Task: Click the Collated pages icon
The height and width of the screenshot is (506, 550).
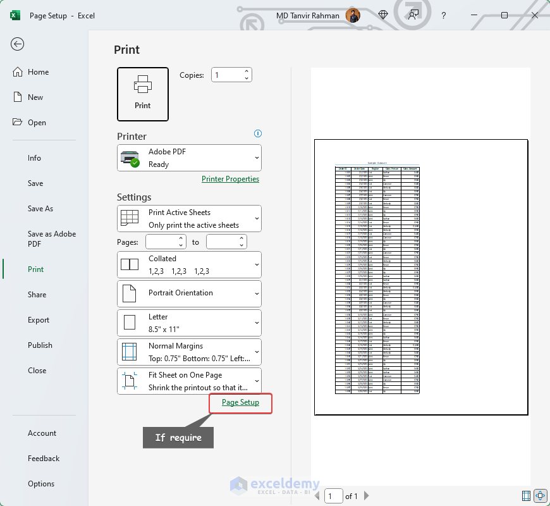Action: pos(130,264)
